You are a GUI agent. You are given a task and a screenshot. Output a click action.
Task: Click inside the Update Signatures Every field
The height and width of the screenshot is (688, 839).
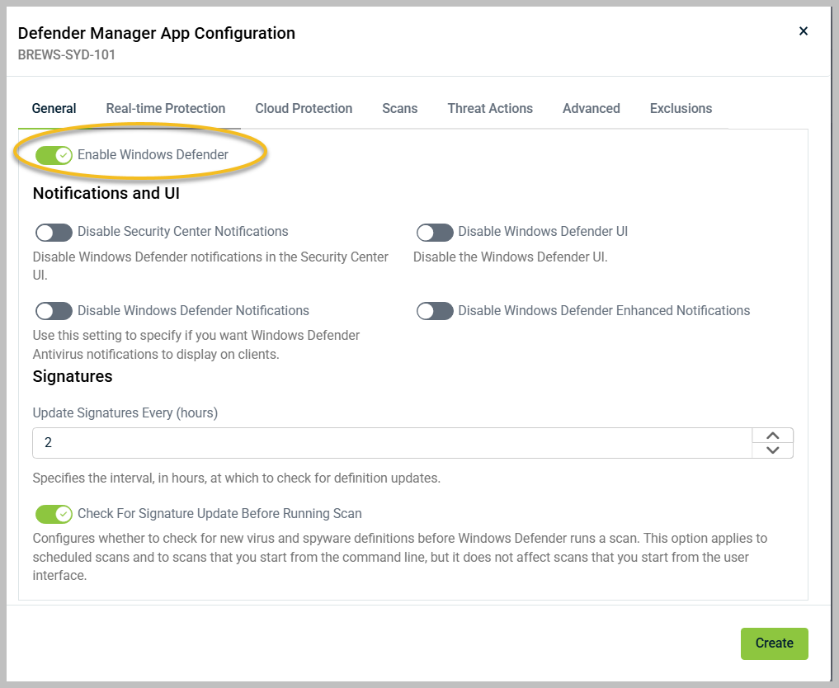(x=330, y=442)
